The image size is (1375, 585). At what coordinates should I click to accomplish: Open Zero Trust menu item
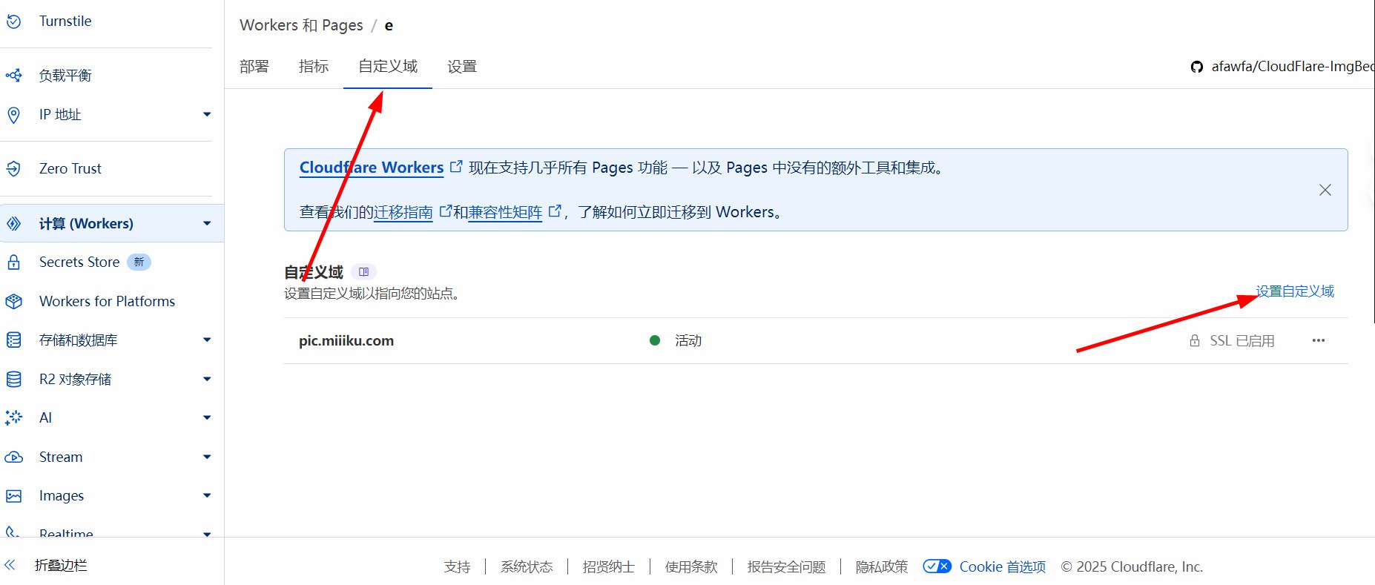(70, 168)
